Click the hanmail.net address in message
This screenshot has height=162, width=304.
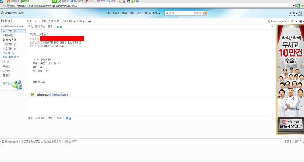52,95
